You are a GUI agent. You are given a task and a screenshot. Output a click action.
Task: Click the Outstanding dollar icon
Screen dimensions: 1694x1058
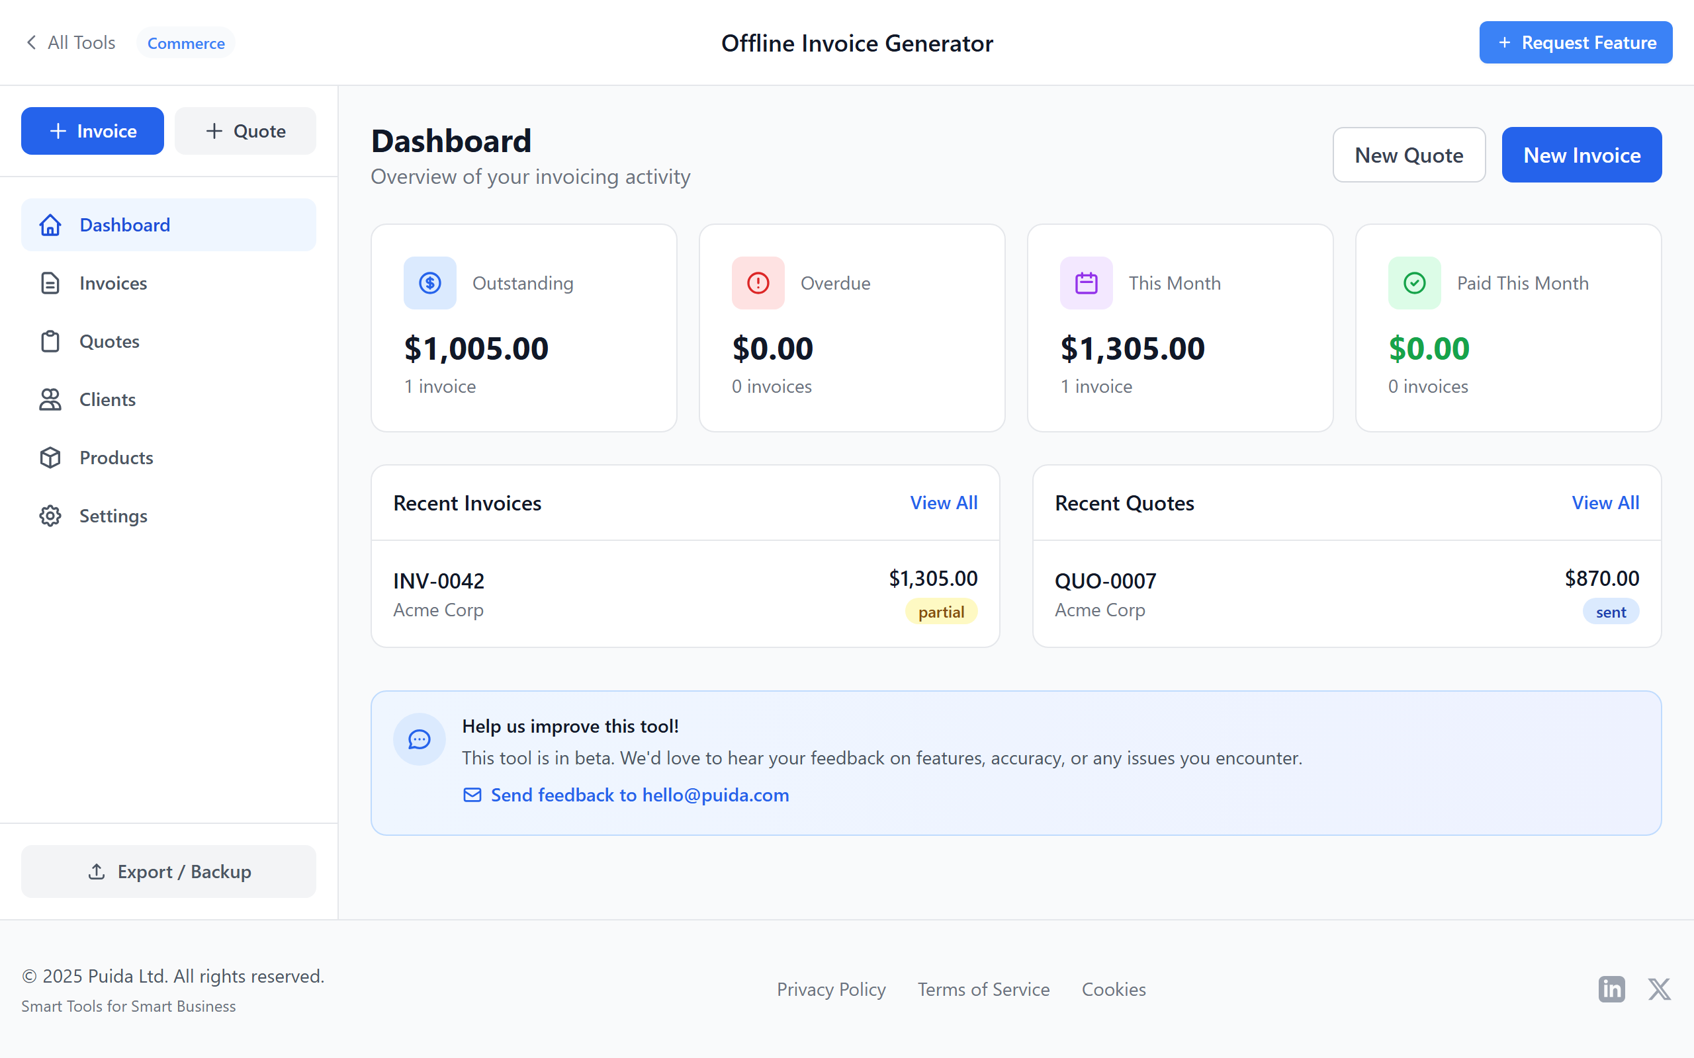[x=429, y=283]
